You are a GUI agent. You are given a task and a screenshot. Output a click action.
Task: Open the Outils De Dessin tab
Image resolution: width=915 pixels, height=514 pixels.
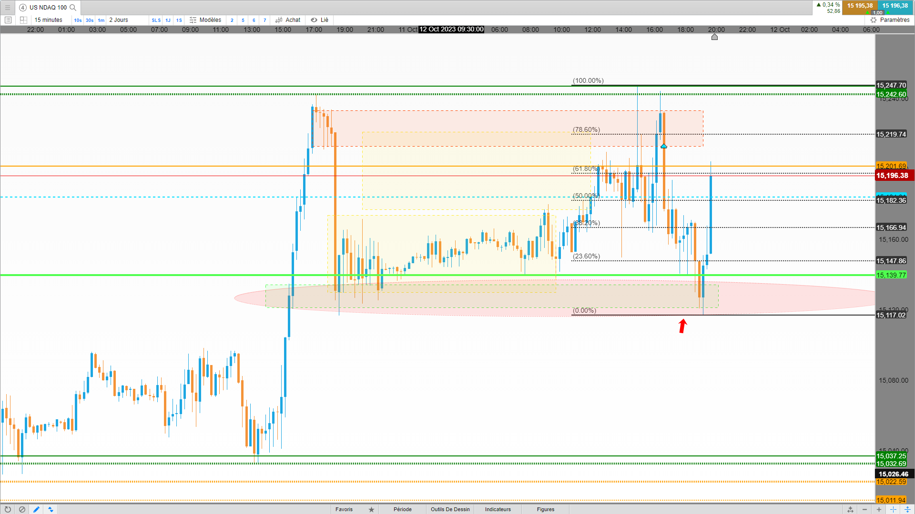450,509
